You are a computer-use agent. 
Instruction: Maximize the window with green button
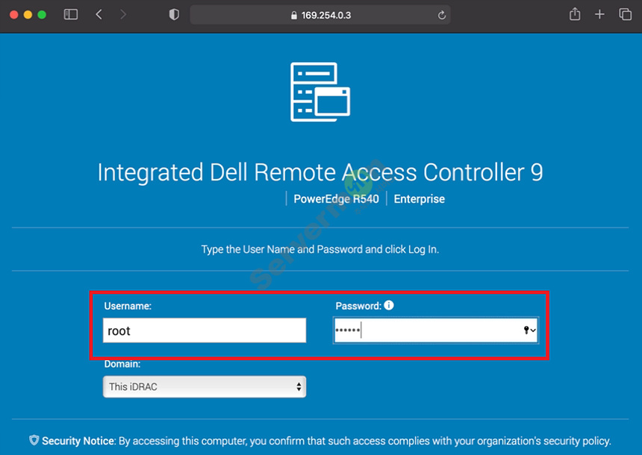(x=42, y=15)
